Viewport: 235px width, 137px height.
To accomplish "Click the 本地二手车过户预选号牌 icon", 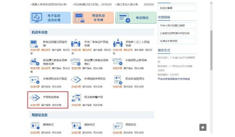I will point(76,43).
